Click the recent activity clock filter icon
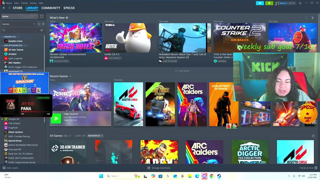Screen dimensions: 320x180 (39, 24)
